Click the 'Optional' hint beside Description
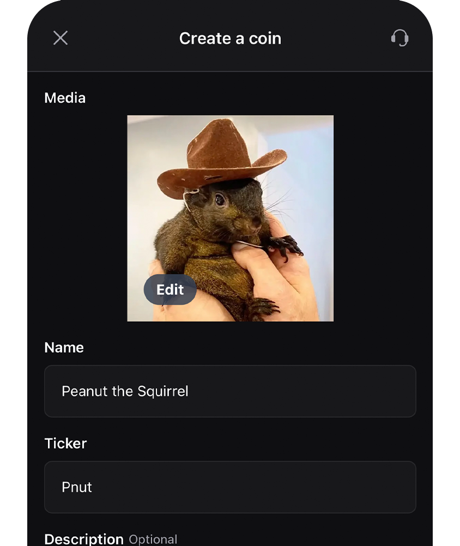This screenshot has width=460, height=546. [153, 539]
